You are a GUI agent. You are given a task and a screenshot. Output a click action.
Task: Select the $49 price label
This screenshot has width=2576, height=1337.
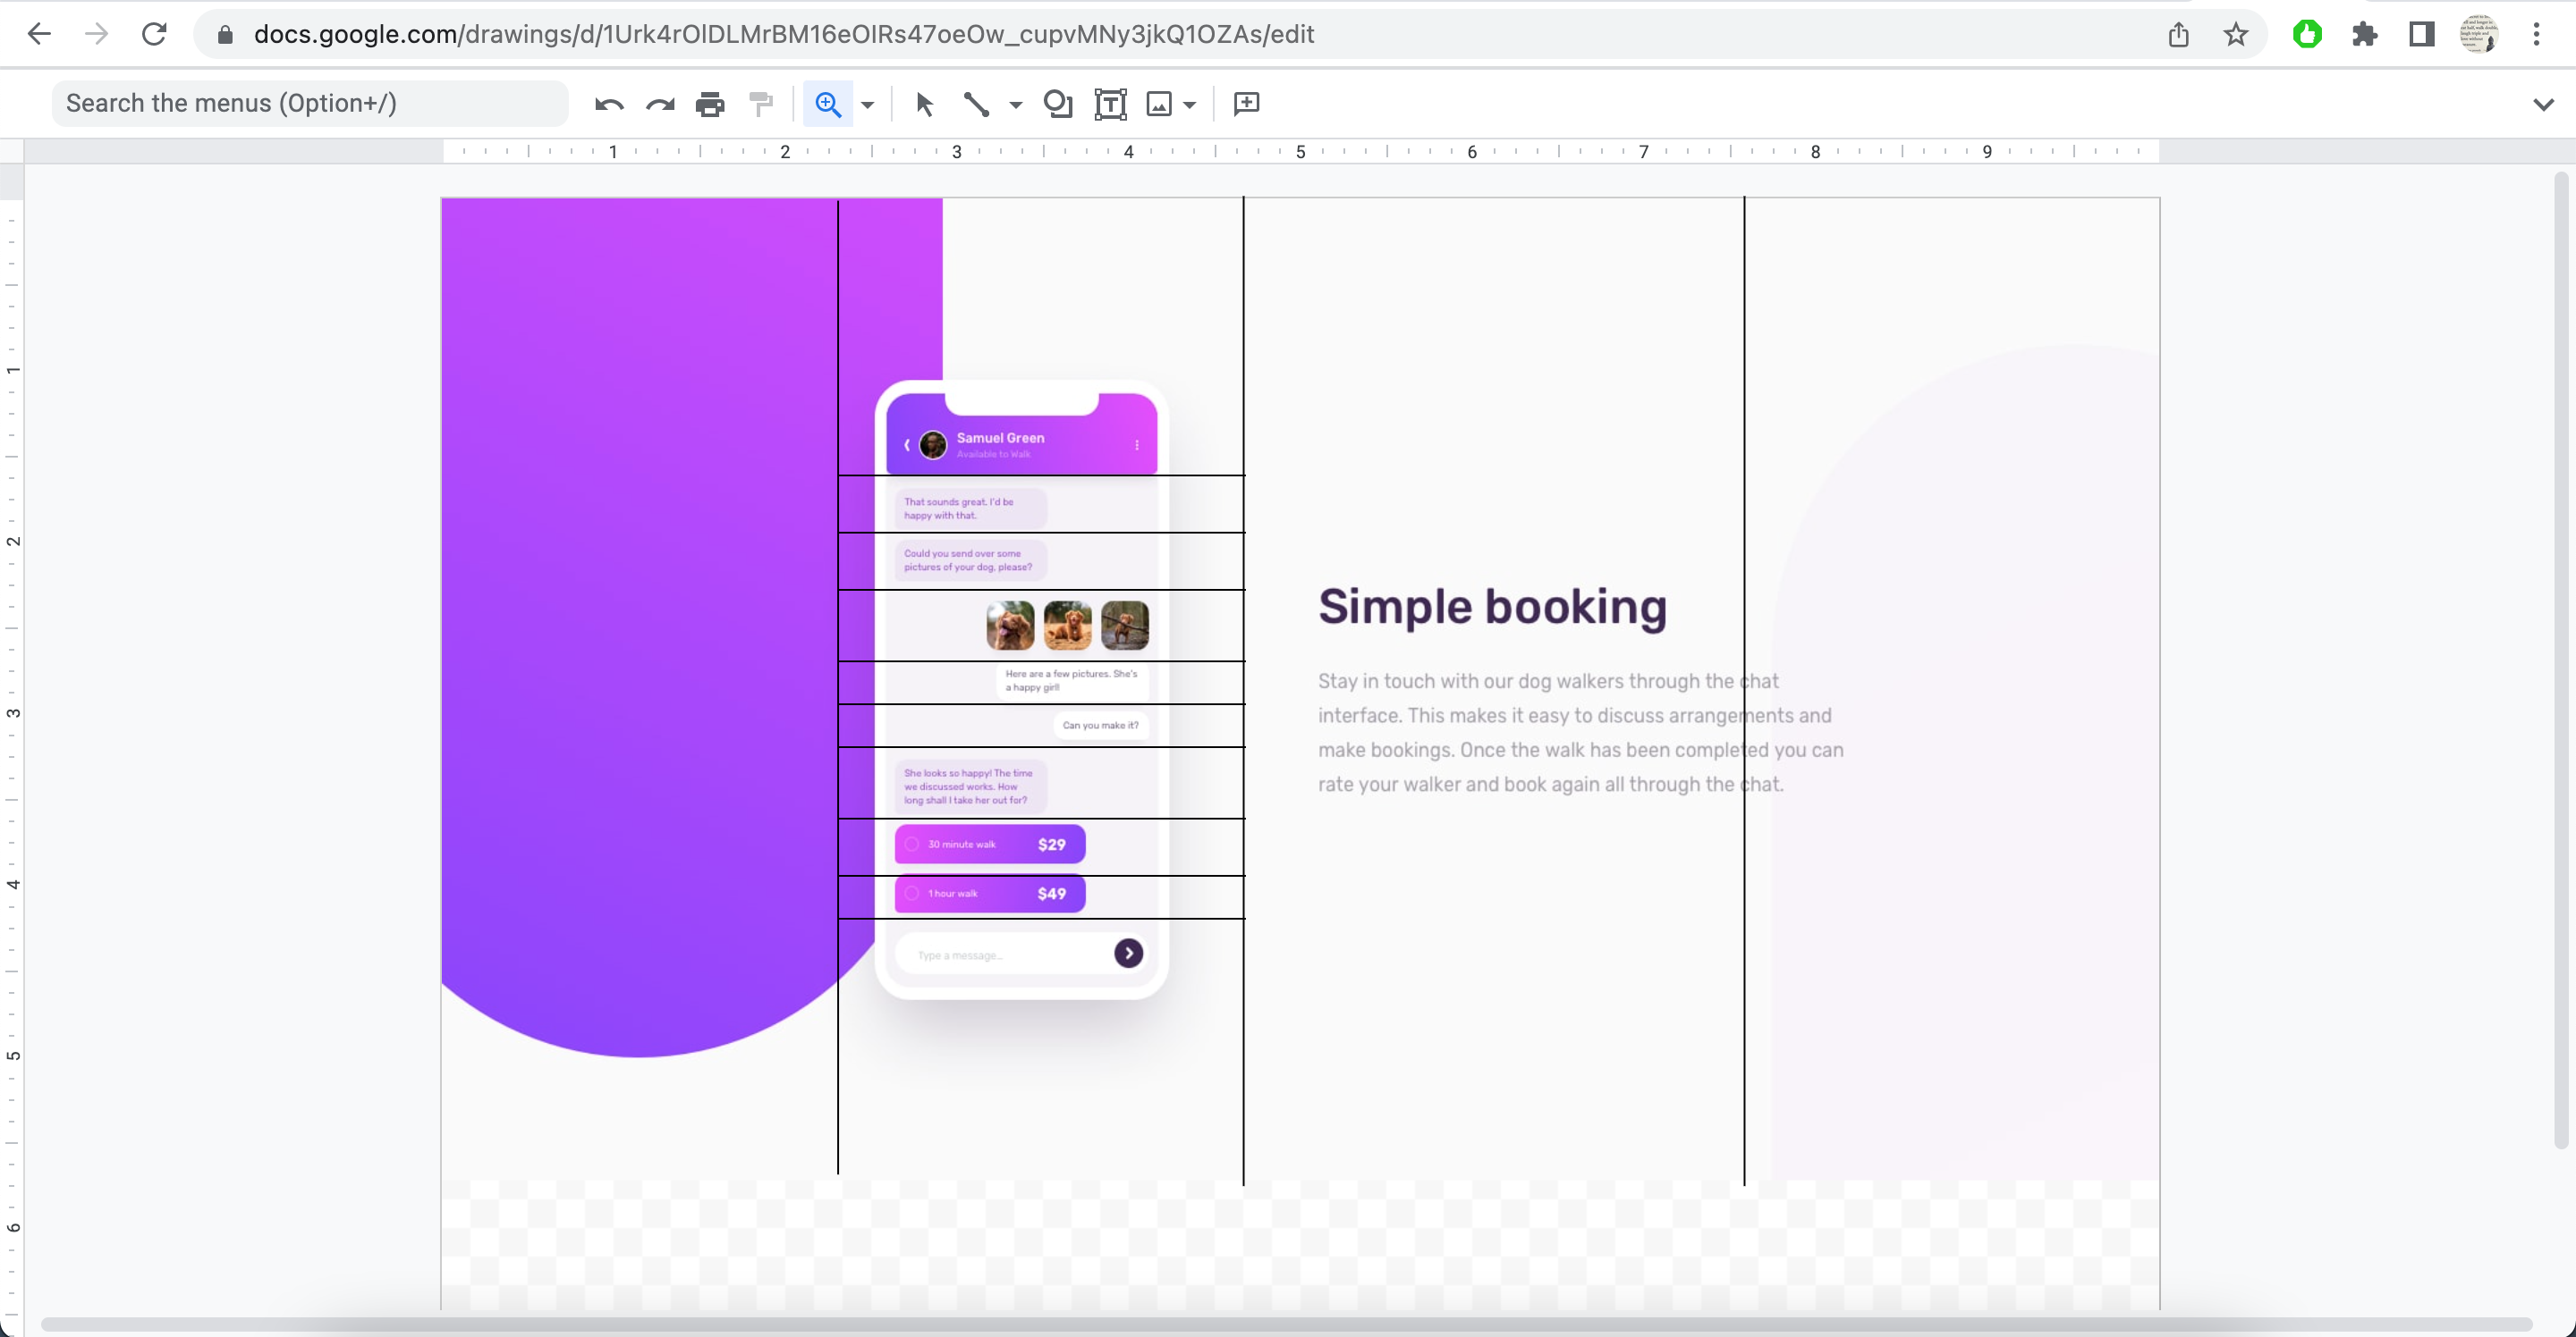tap(1051, 894)
